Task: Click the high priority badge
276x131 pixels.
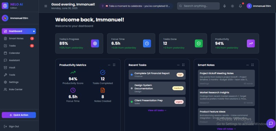Action: (180, 75)
